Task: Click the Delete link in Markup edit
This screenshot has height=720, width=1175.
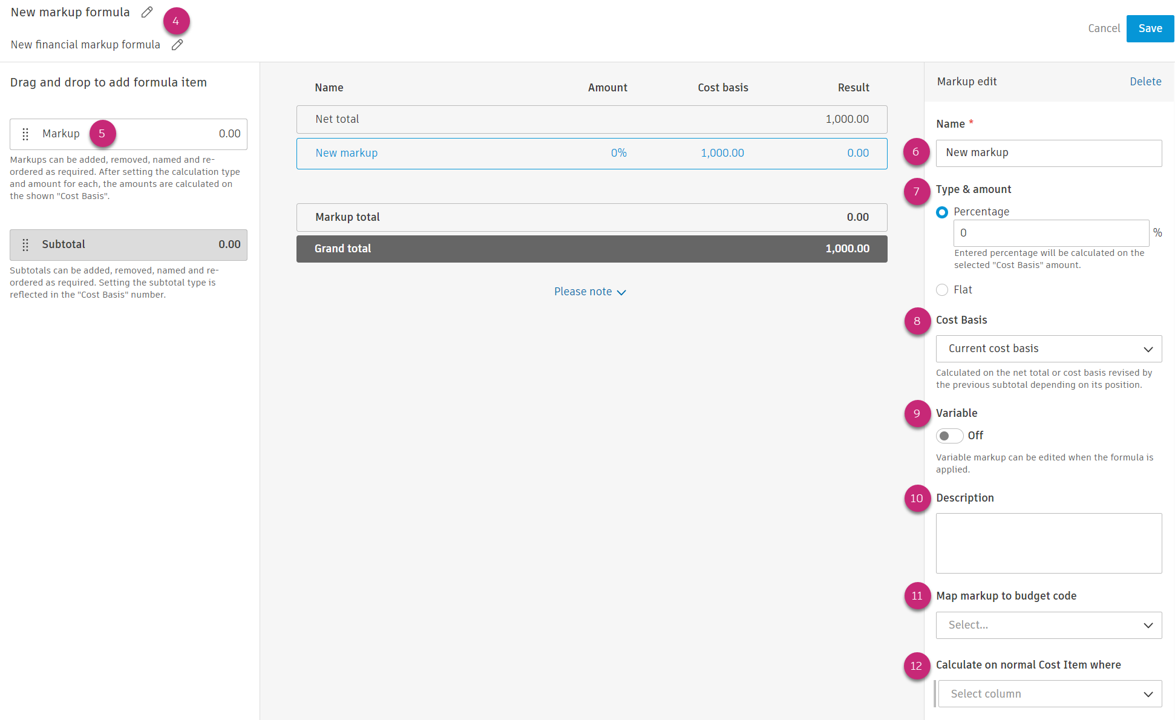Action: pos(1145,82)
